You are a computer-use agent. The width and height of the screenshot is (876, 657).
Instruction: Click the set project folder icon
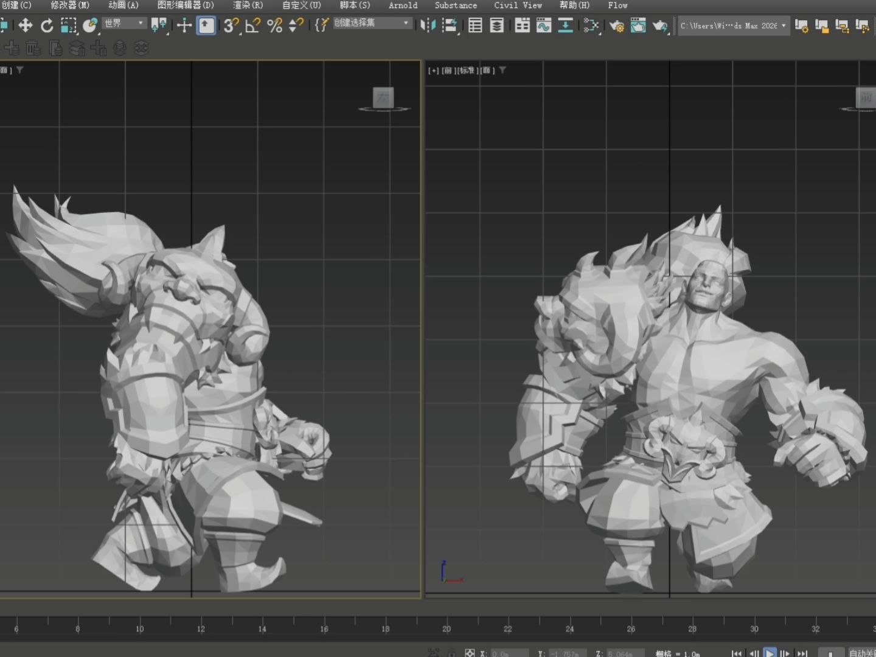point(822,26)
